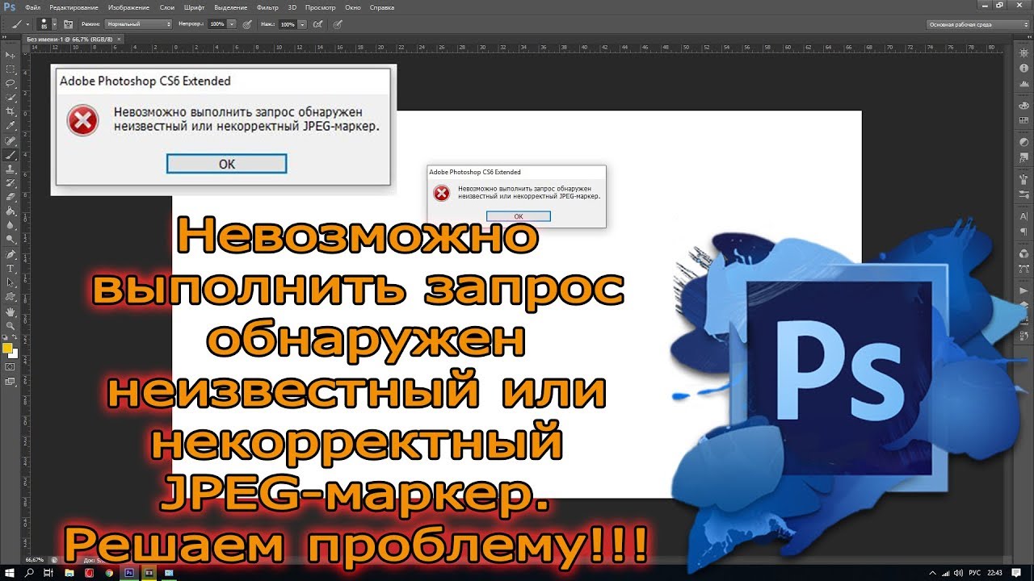
Task: Open the Фильтр menu
Action: tap(267, 6)
